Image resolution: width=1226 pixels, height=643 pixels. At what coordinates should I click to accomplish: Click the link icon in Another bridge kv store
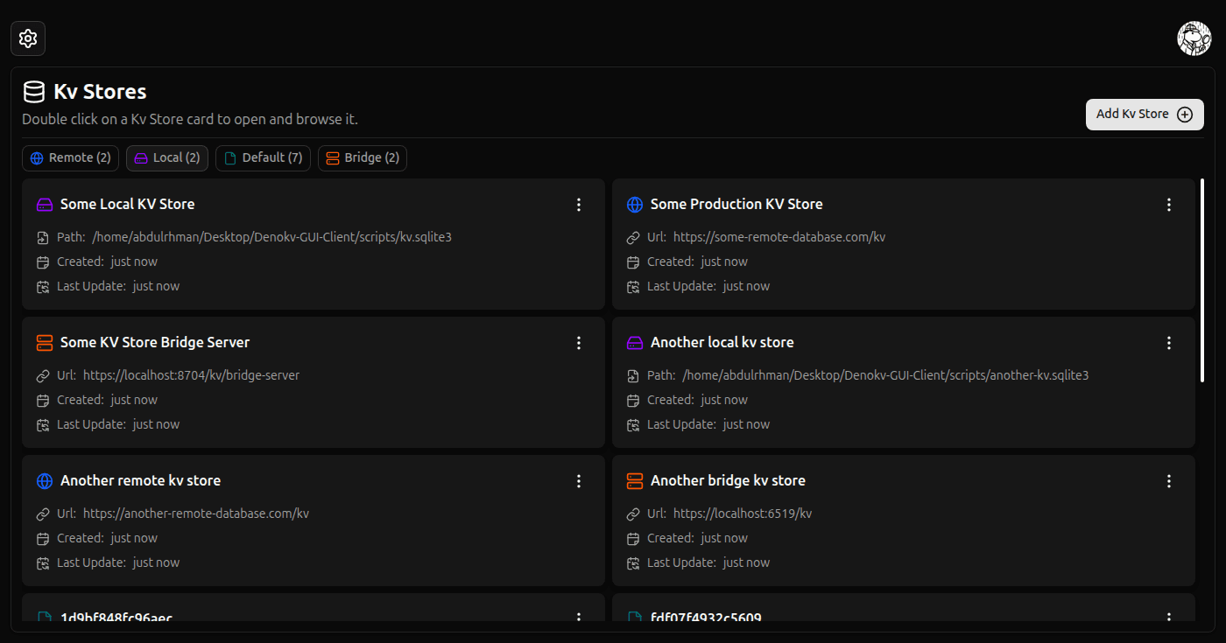click(x=633, y=514)
